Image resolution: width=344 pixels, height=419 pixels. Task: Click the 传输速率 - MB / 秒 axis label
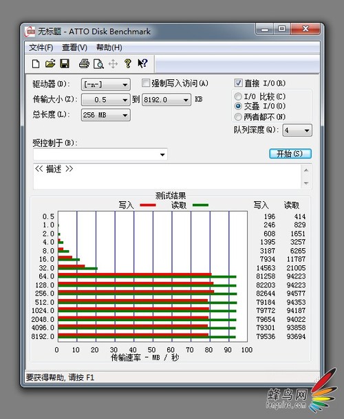[x=144, y=357]
